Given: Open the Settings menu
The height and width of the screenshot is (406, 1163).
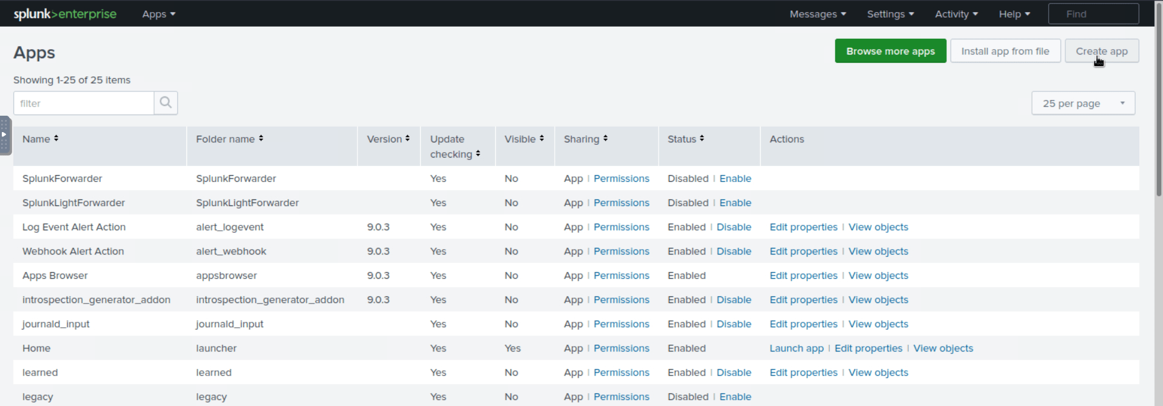Looking at the screenshot, I should tap(890, 14).
